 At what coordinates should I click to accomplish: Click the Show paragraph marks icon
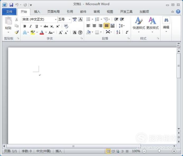pos(127,32)
